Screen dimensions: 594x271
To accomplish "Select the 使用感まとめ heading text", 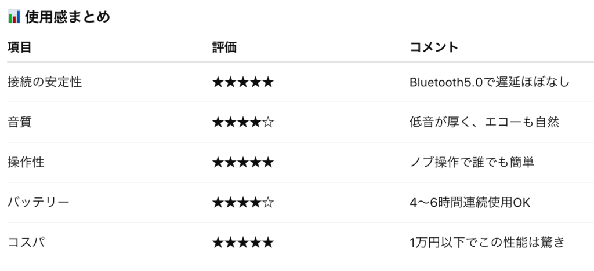I will tap(67, 17).
